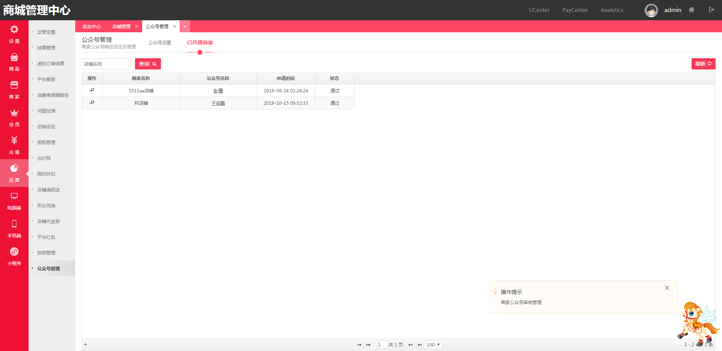
Task: Open 店铺满即送 in the side menu
Action: (49, 190)
